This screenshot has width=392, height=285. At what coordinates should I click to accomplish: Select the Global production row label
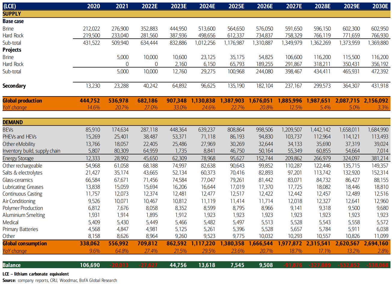pos(22,101)
